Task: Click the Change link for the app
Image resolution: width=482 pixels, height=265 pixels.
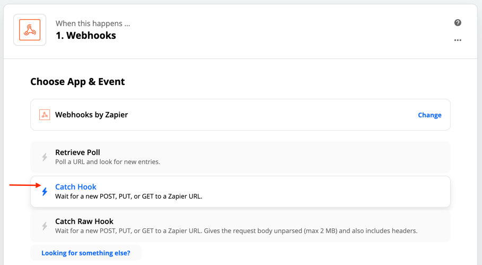Action: point(430,115)
